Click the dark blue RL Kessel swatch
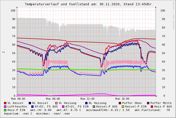Image resolution: width=176 pixels, height=118 pixels. coord(30,103)
